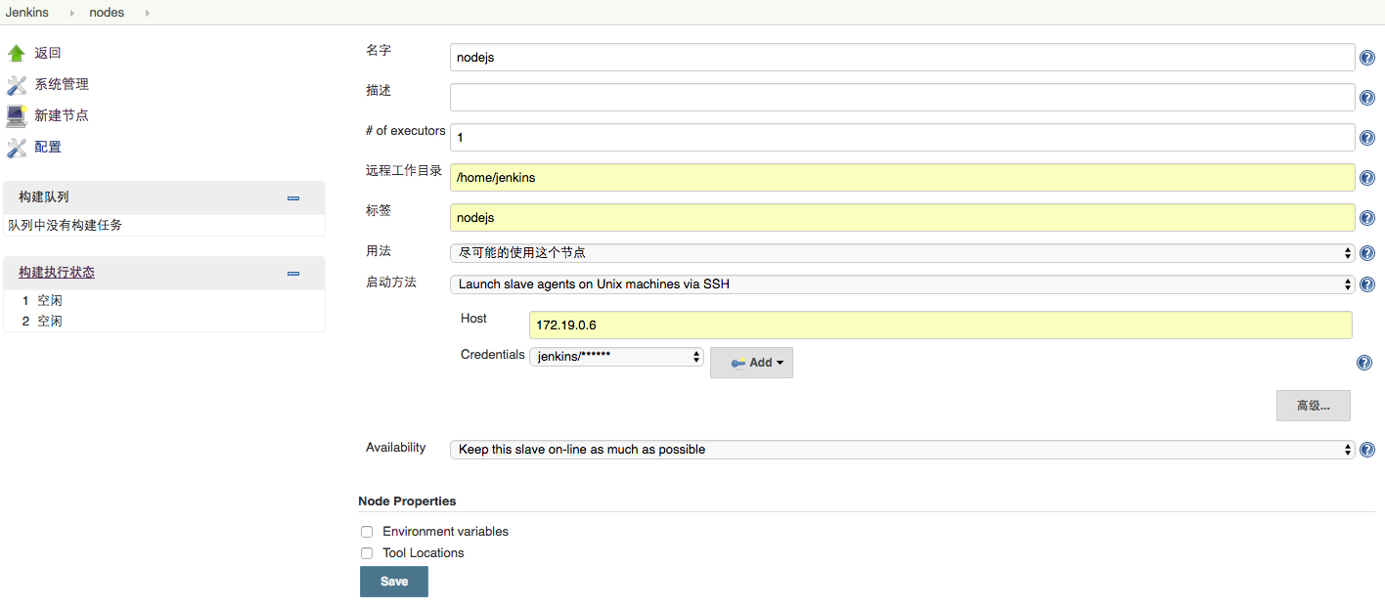This screenshot has height=609, width=1385.
Task: Open help for the 描述 field
Action: click(x=1367, y=98)
